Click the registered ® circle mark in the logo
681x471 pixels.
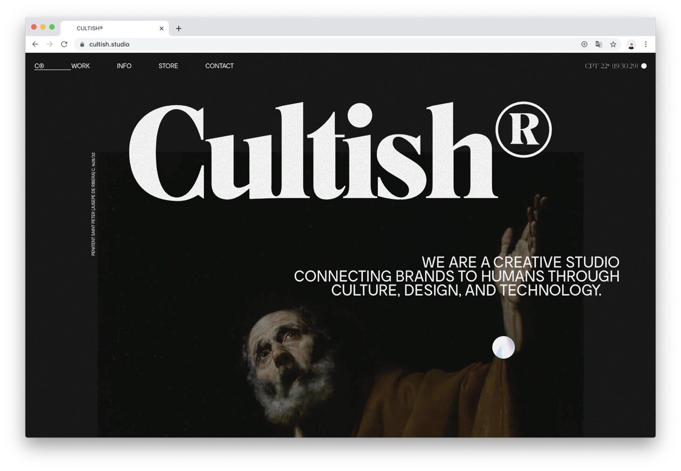point(524,130)
